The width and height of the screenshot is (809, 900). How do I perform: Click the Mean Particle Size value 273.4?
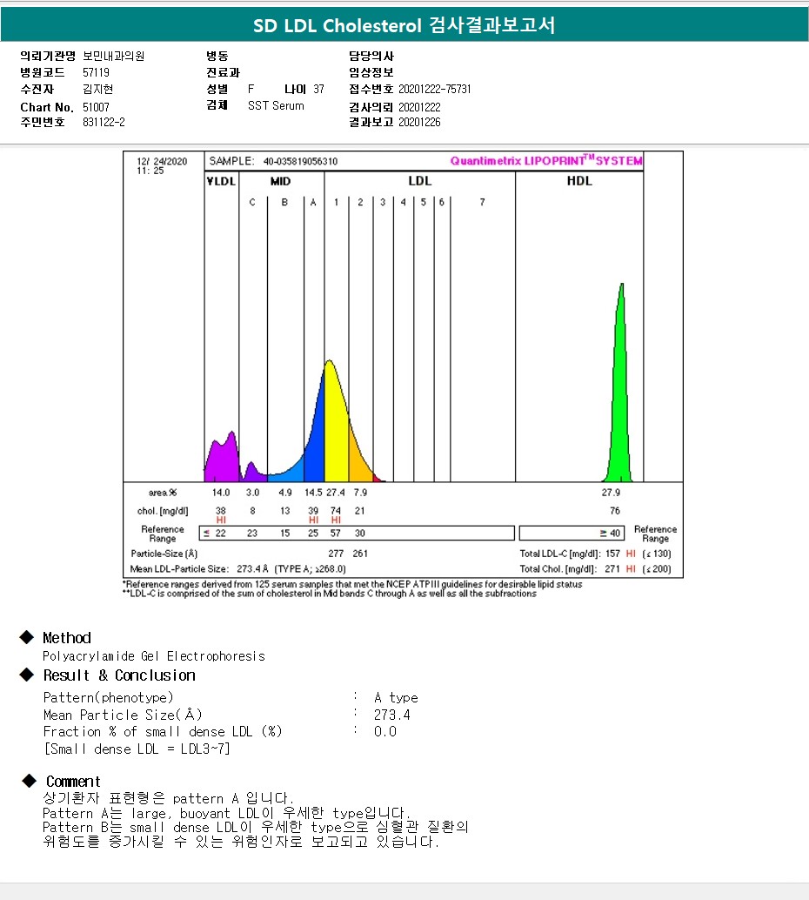click(x=391, y=715)
